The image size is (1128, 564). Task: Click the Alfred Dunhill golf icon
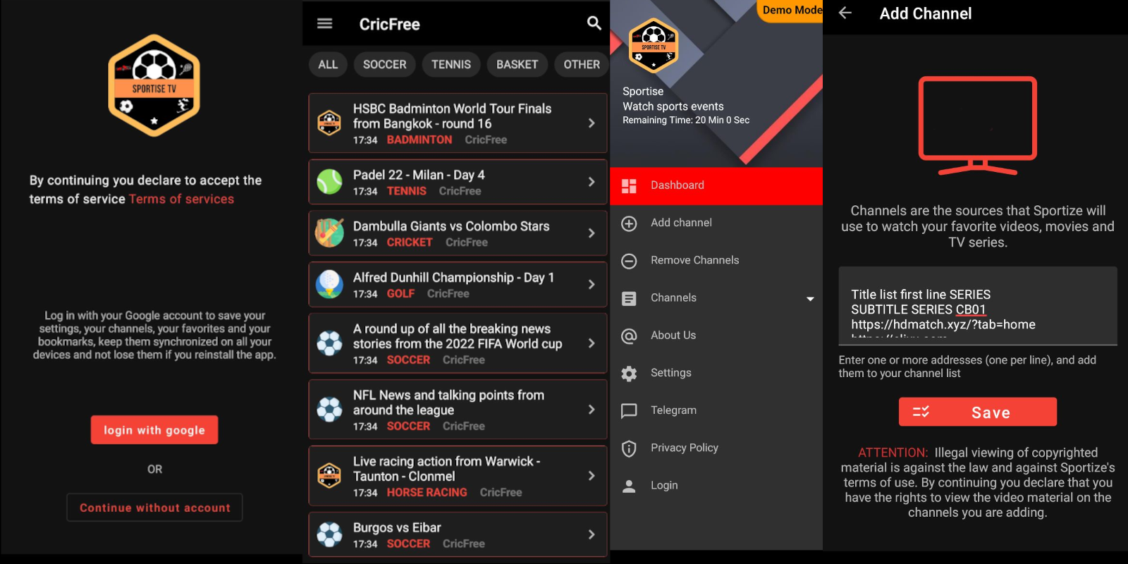coord(329,284)
